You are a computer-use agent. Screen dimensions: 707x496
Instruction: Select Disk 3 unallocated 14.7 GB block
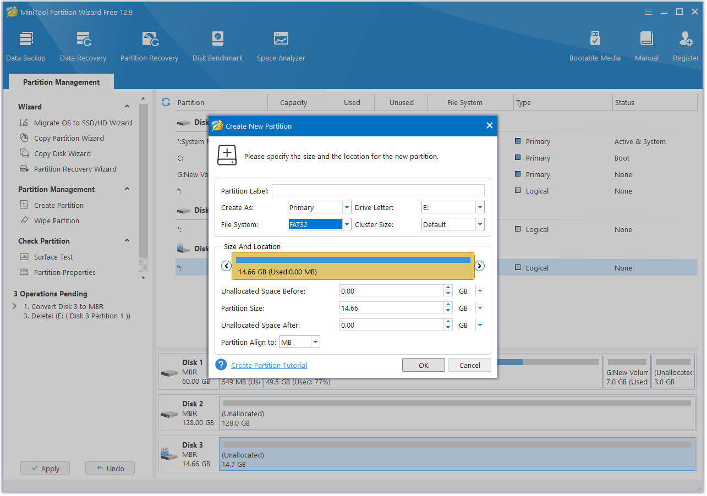tap(457, 454)
